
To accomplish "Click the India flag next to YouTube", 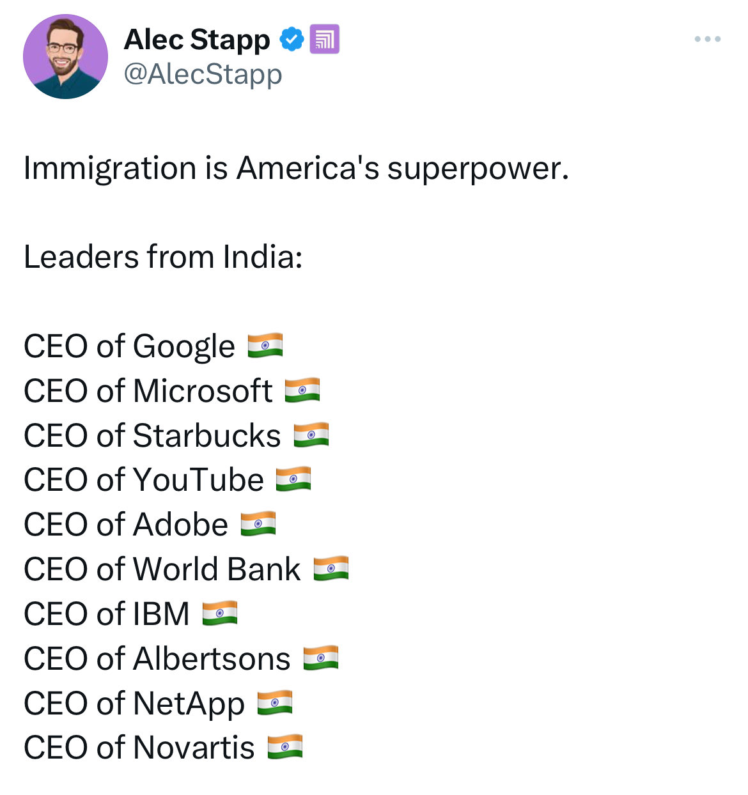I will (293, 479).
